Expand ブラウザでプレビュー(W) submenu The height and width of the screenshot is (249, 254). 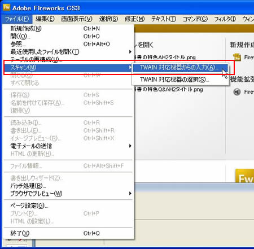68,194
